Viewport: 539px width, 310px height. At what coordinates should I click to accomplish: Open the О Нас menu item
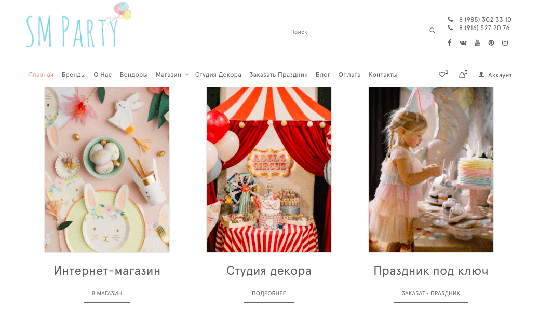click(x=103, y=75)
